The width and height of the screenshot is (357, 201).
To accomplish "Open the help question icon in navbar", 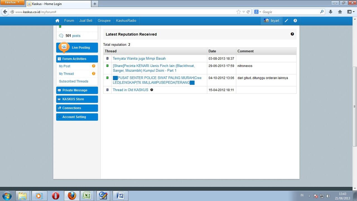I will pyautogui.click(x=295, y=21).
